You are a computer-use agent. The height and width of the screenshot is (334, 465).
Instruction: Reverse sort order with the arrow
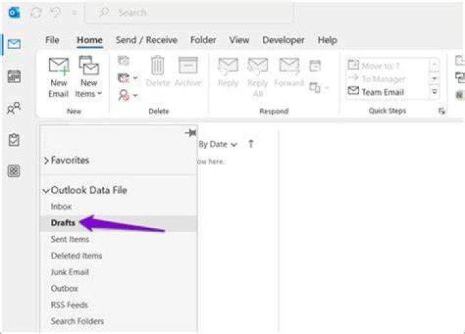251,144
